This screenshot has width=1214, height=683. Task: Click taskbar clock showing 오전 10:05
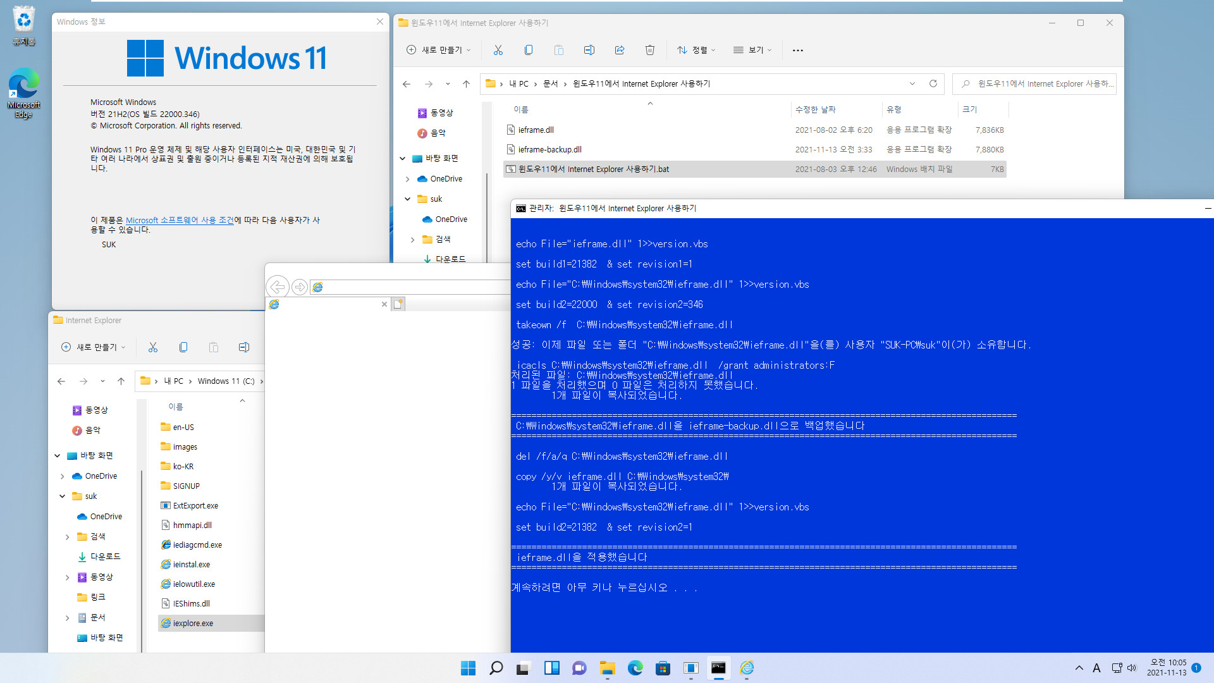pos(1167,668)
